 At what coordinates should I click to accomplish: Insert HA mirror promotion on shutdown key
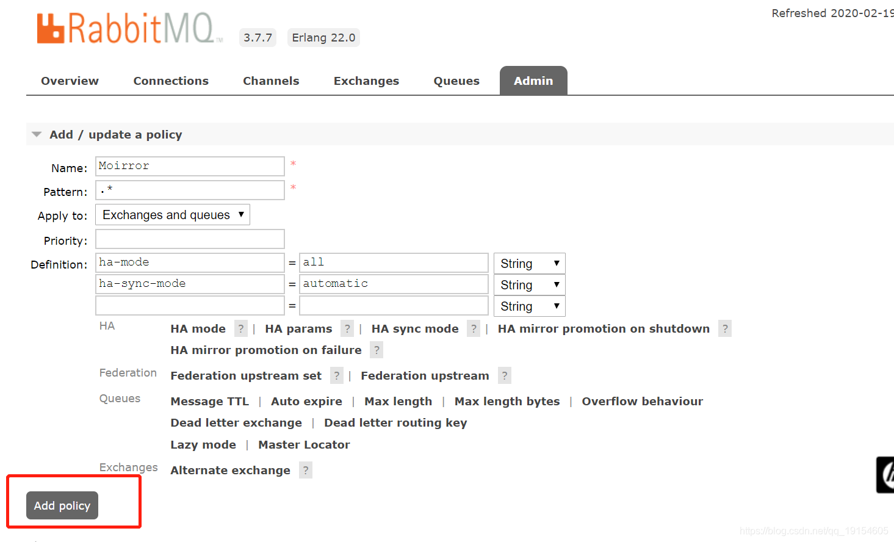pos(604,329)
